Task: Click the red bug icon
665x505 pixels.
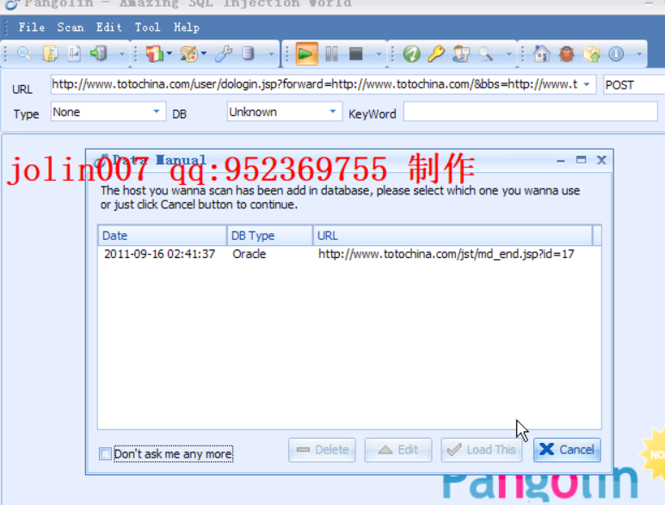Action: [x=567, y=54]
